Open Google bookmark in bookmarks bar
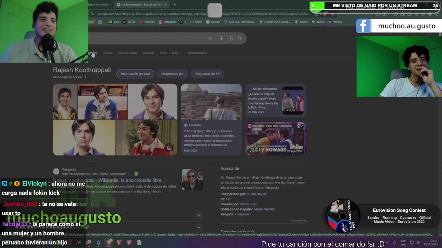 click(213, 22)
